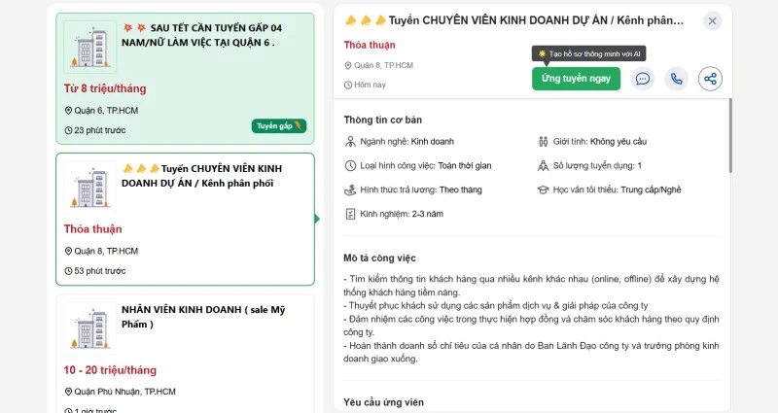Click the share icon button
The width and height of the screenshot is (778, 413).
point(711,79)
